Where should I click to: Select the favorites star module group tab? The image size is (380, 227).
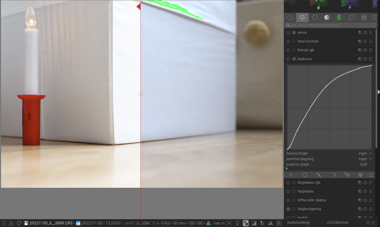click(x=302, y=17)
